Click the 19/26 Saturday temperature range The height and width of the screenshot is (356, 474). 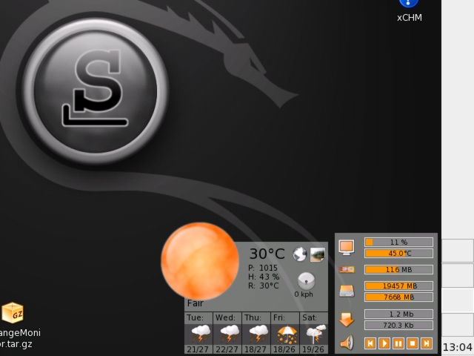pyautogui.click(x=313, y=349)
